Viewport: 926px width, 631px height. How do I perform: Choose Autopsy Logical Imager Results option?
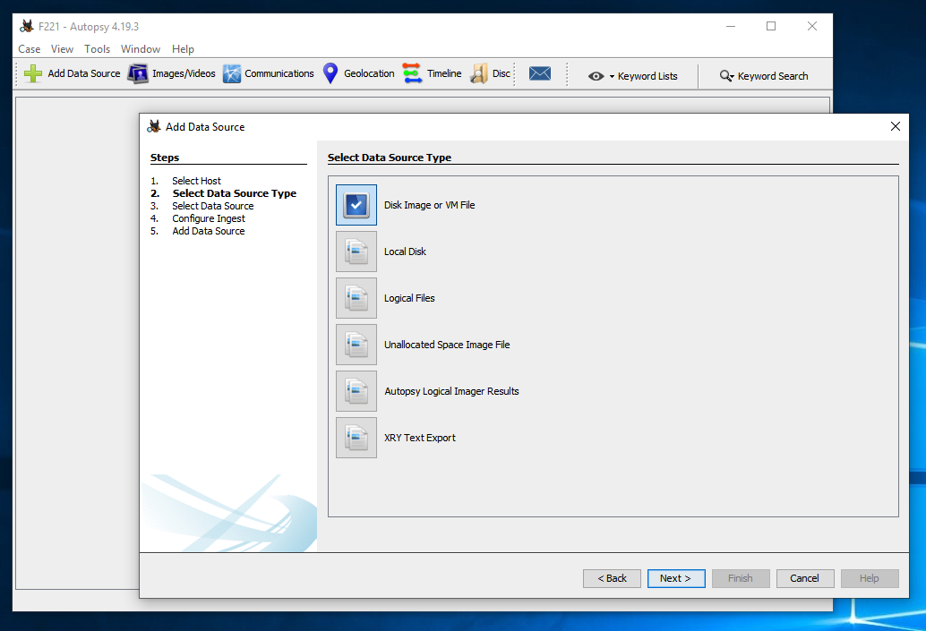(356, 391)
